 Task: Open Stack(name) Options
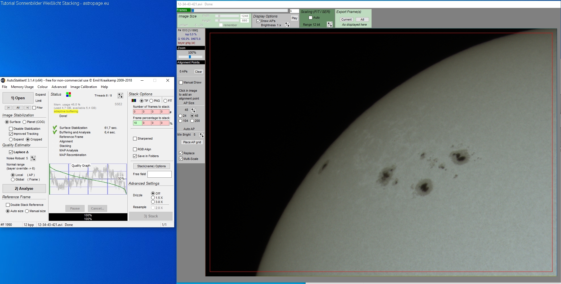(151, 166)
